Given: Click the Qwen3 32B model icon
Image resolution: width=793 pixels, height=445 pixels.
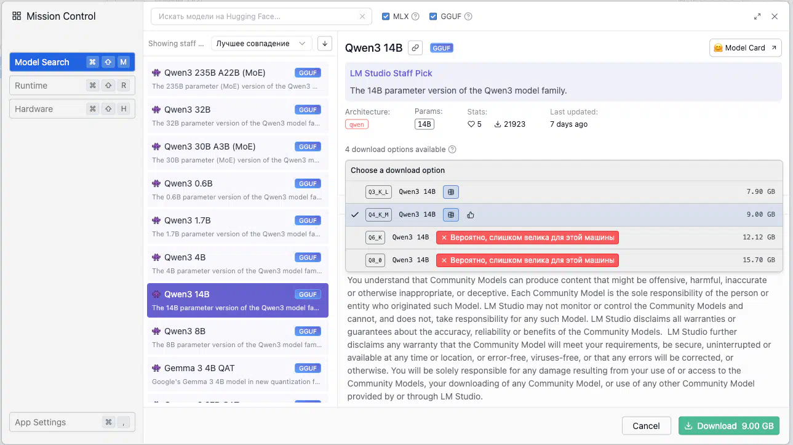Looking at the screenshot, I should coord(156,110).
